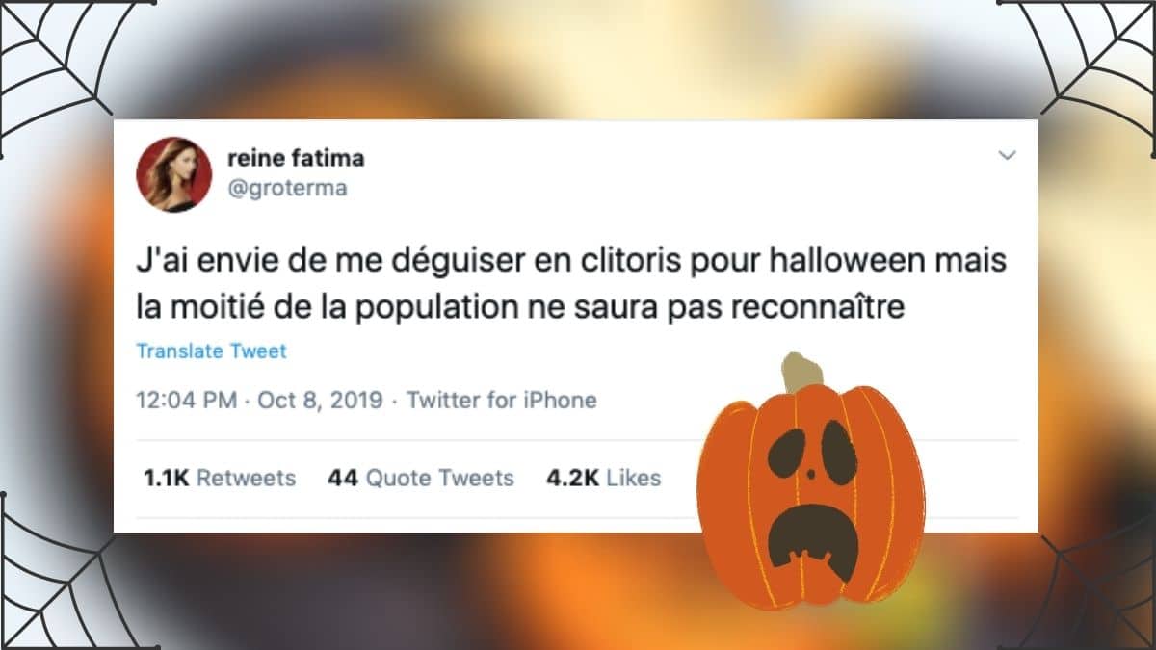Click the Translate Tweet link
Screen dimensions: 1156x650
point(211,351)
